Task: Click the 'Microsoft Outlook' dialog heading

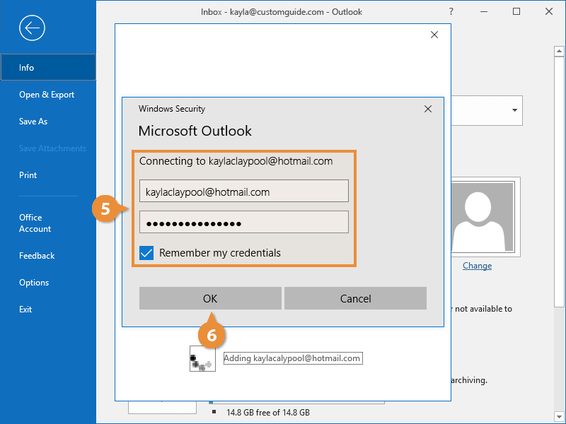Action: pos(195,131)
